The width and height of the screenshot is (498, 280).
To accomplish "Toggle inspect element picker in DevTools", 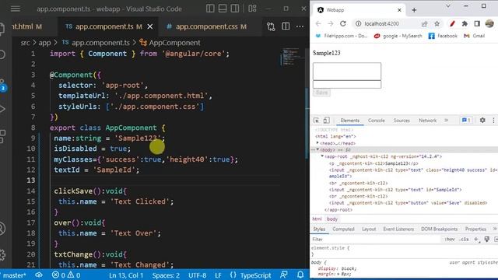I will tap(317, 121).
